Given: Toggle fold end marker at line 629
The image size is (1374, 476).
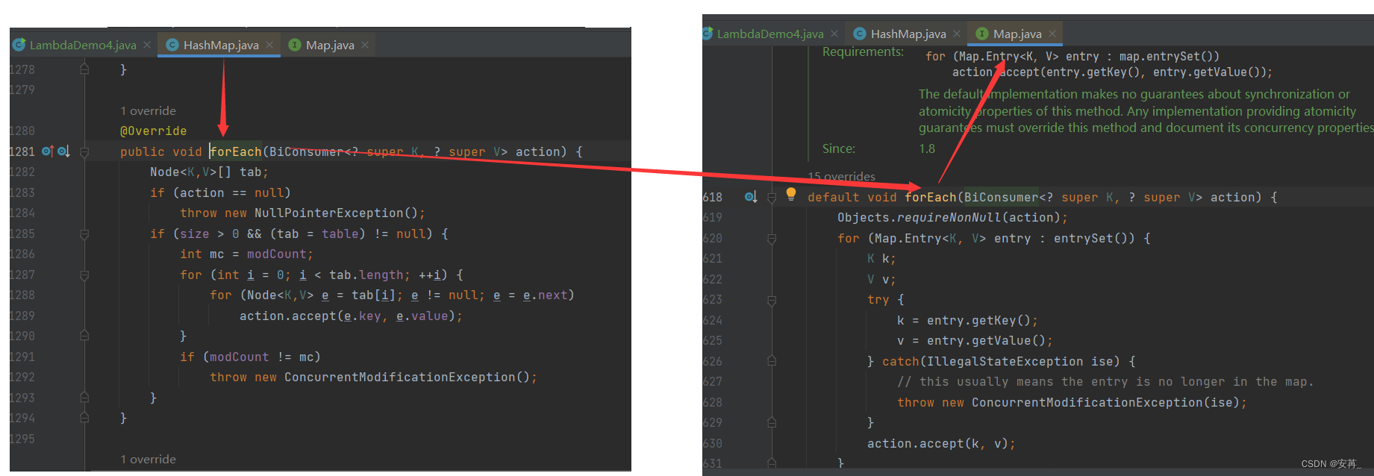Looking at the screenshot, I should (772, 423).
